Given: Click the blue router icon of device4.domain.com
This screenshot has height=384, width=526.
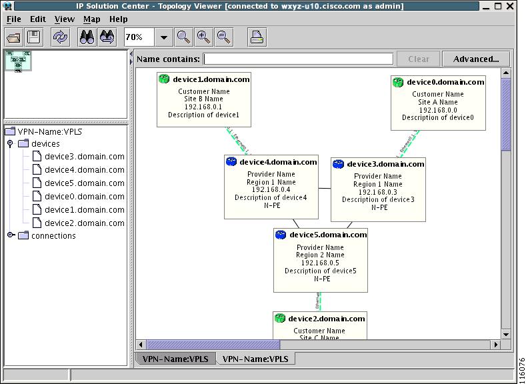Looking at the screenshot, I should point(231,162).
